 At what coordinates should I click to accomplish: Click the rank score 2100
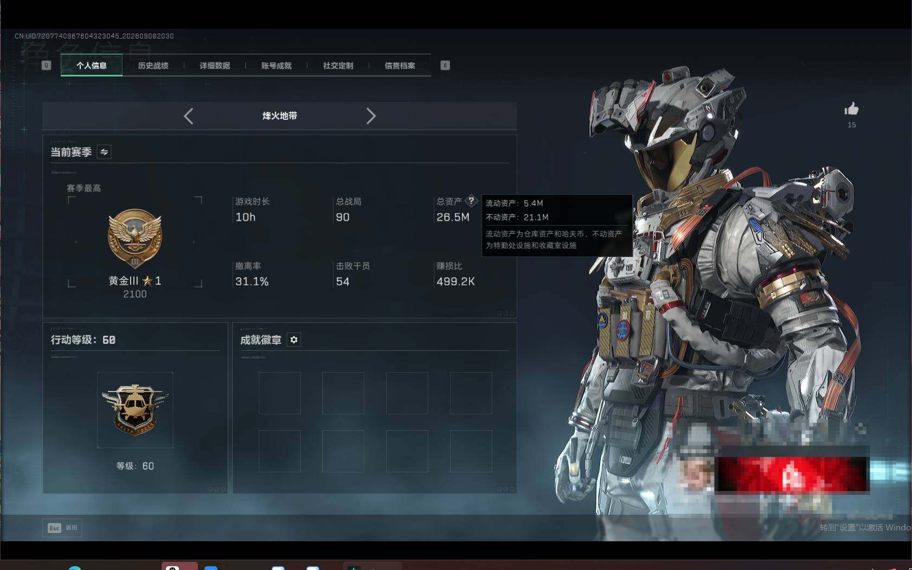(135, 294)
